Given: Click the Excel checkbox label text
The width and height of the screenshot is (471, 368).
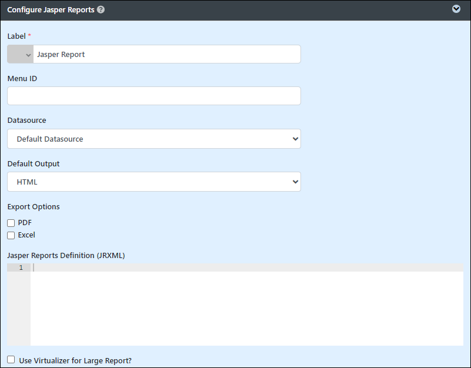Looking at the screenshot, I should [26, 235].
